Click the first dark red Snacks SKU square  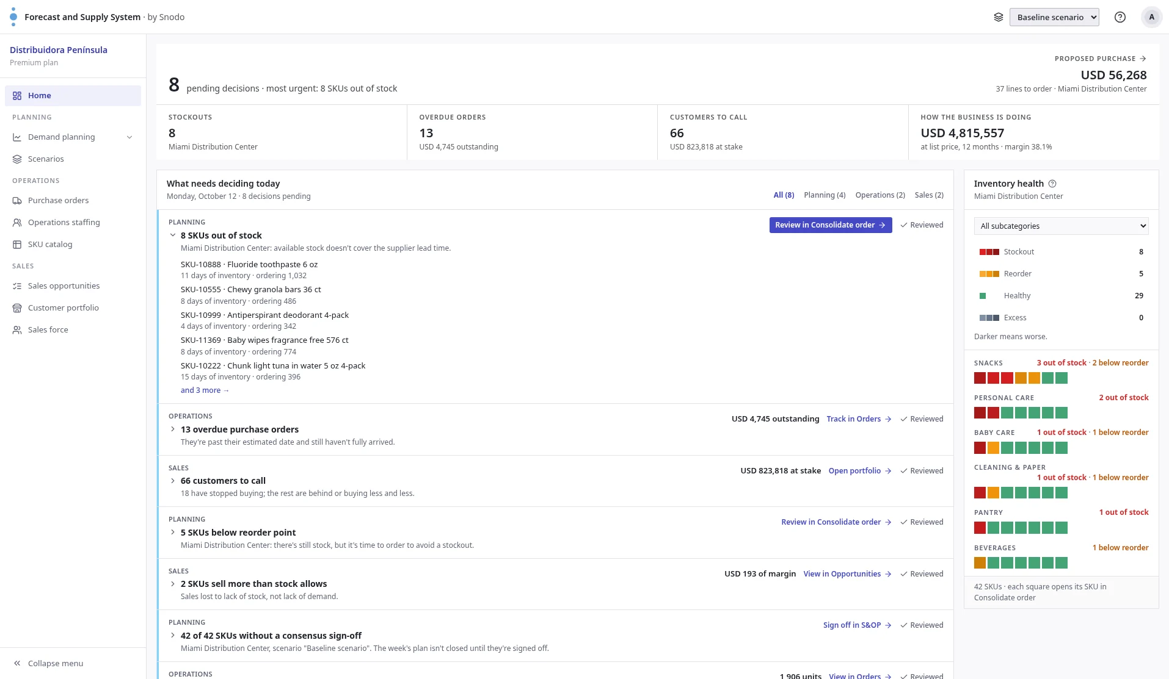(980, 378)
